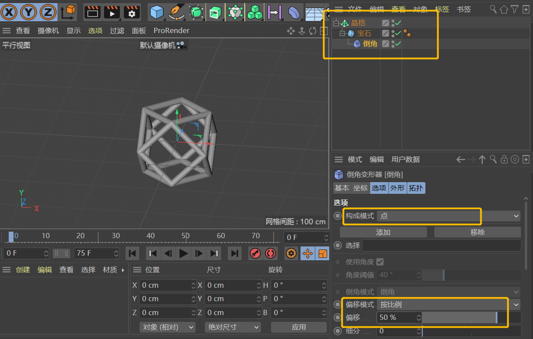Open the Object Manager 标签 menu
The image size is (533, 339).
pyautogui.click(x=442, y=9)
